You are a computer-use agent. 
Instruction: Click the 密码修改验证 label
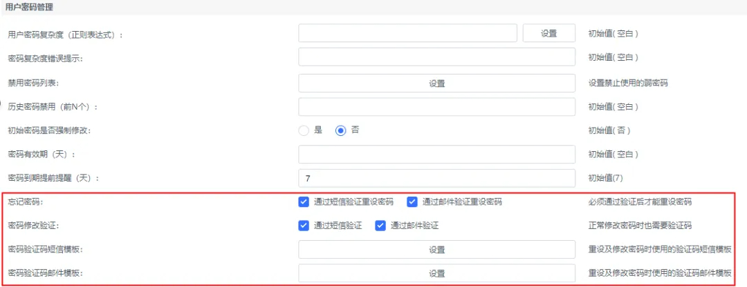(33, 226)
